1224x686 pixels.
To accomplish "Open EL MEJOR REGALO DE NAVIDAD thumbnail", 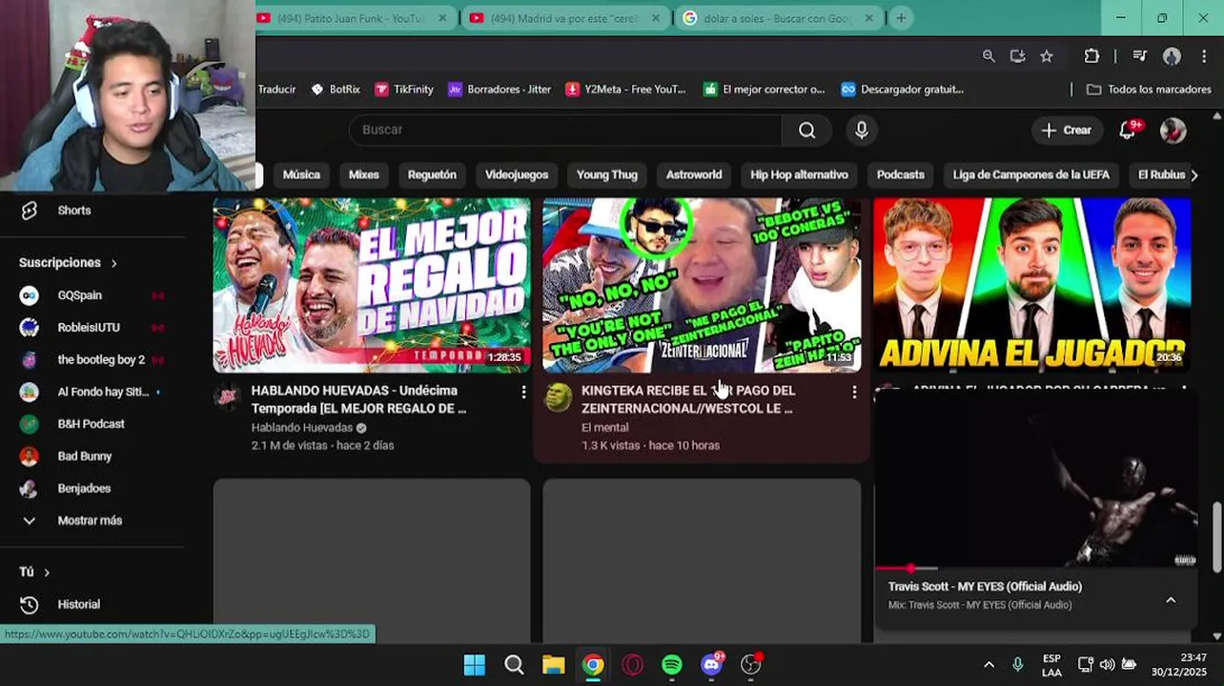I will pyautogui.click(x=372, y=285).
